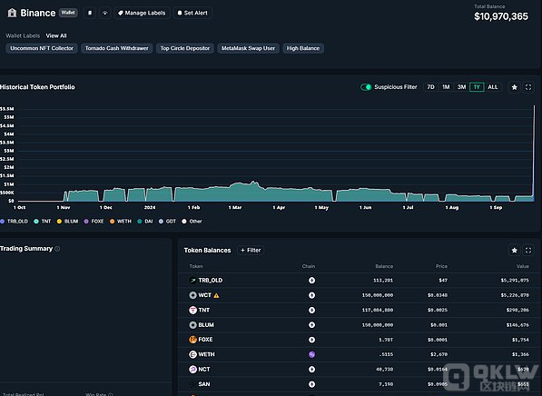The image size is (542, 396).
Task: Copy wallet address icon next to Wallet tag
Action: point(90,13)
